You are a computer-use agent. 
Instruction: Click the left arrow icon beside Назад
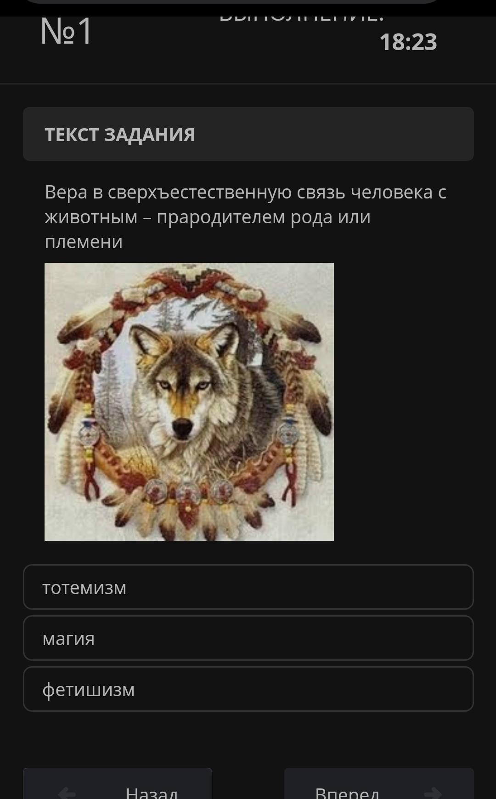67,793
